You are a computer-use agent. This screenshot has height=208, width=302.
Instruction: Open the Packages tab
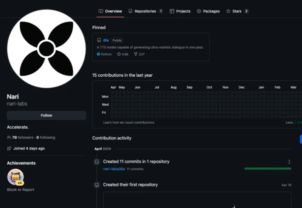click(208, 11)
